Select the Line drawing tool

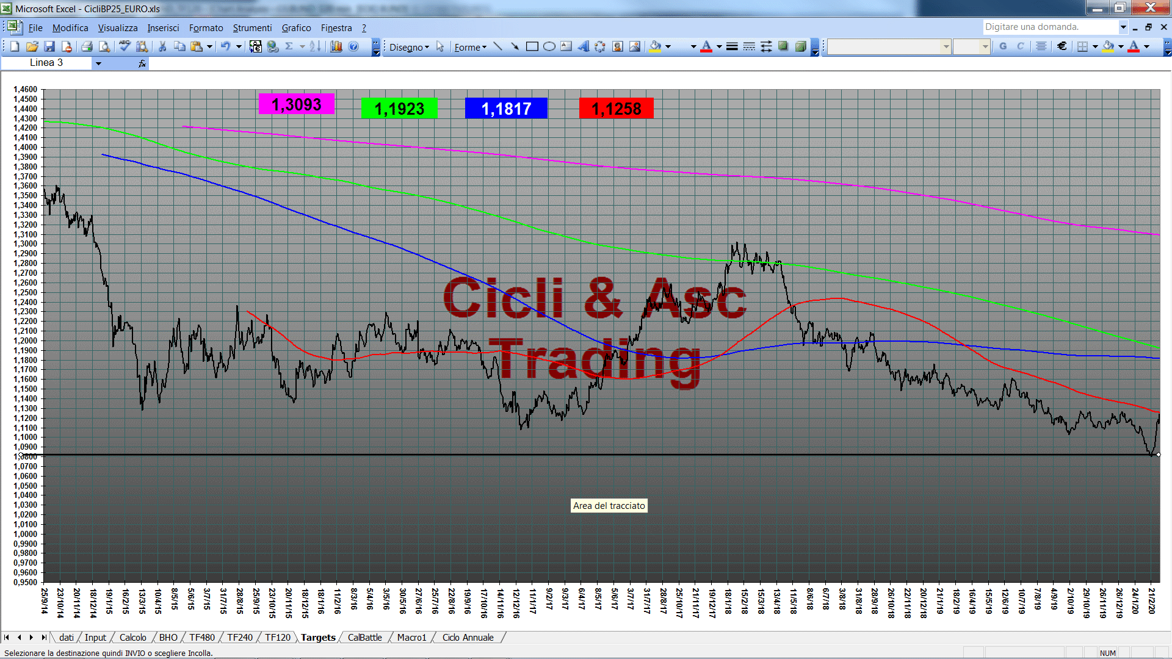[498, 47]
